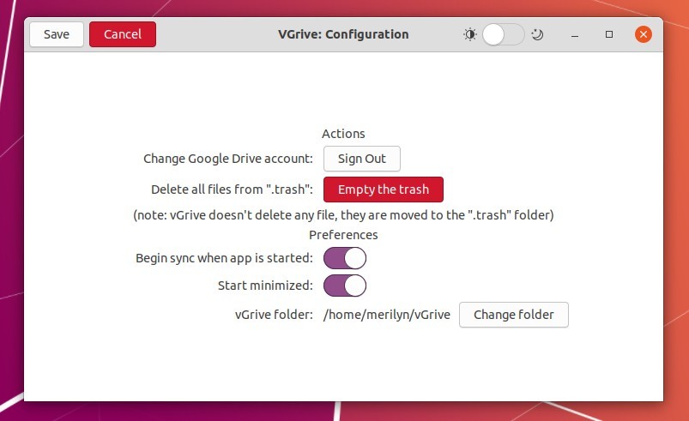Click the Empty the trash button
This screenshot has height=421, width=689.
coord(383,189)
